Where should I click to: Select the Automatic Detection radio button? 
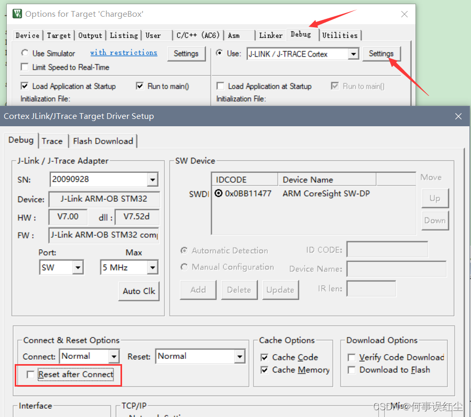coord(184,250)
